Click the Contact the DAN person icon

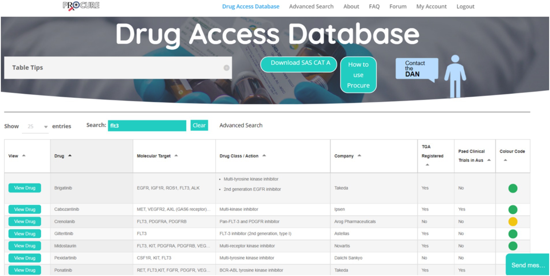[x=455, y=76]
